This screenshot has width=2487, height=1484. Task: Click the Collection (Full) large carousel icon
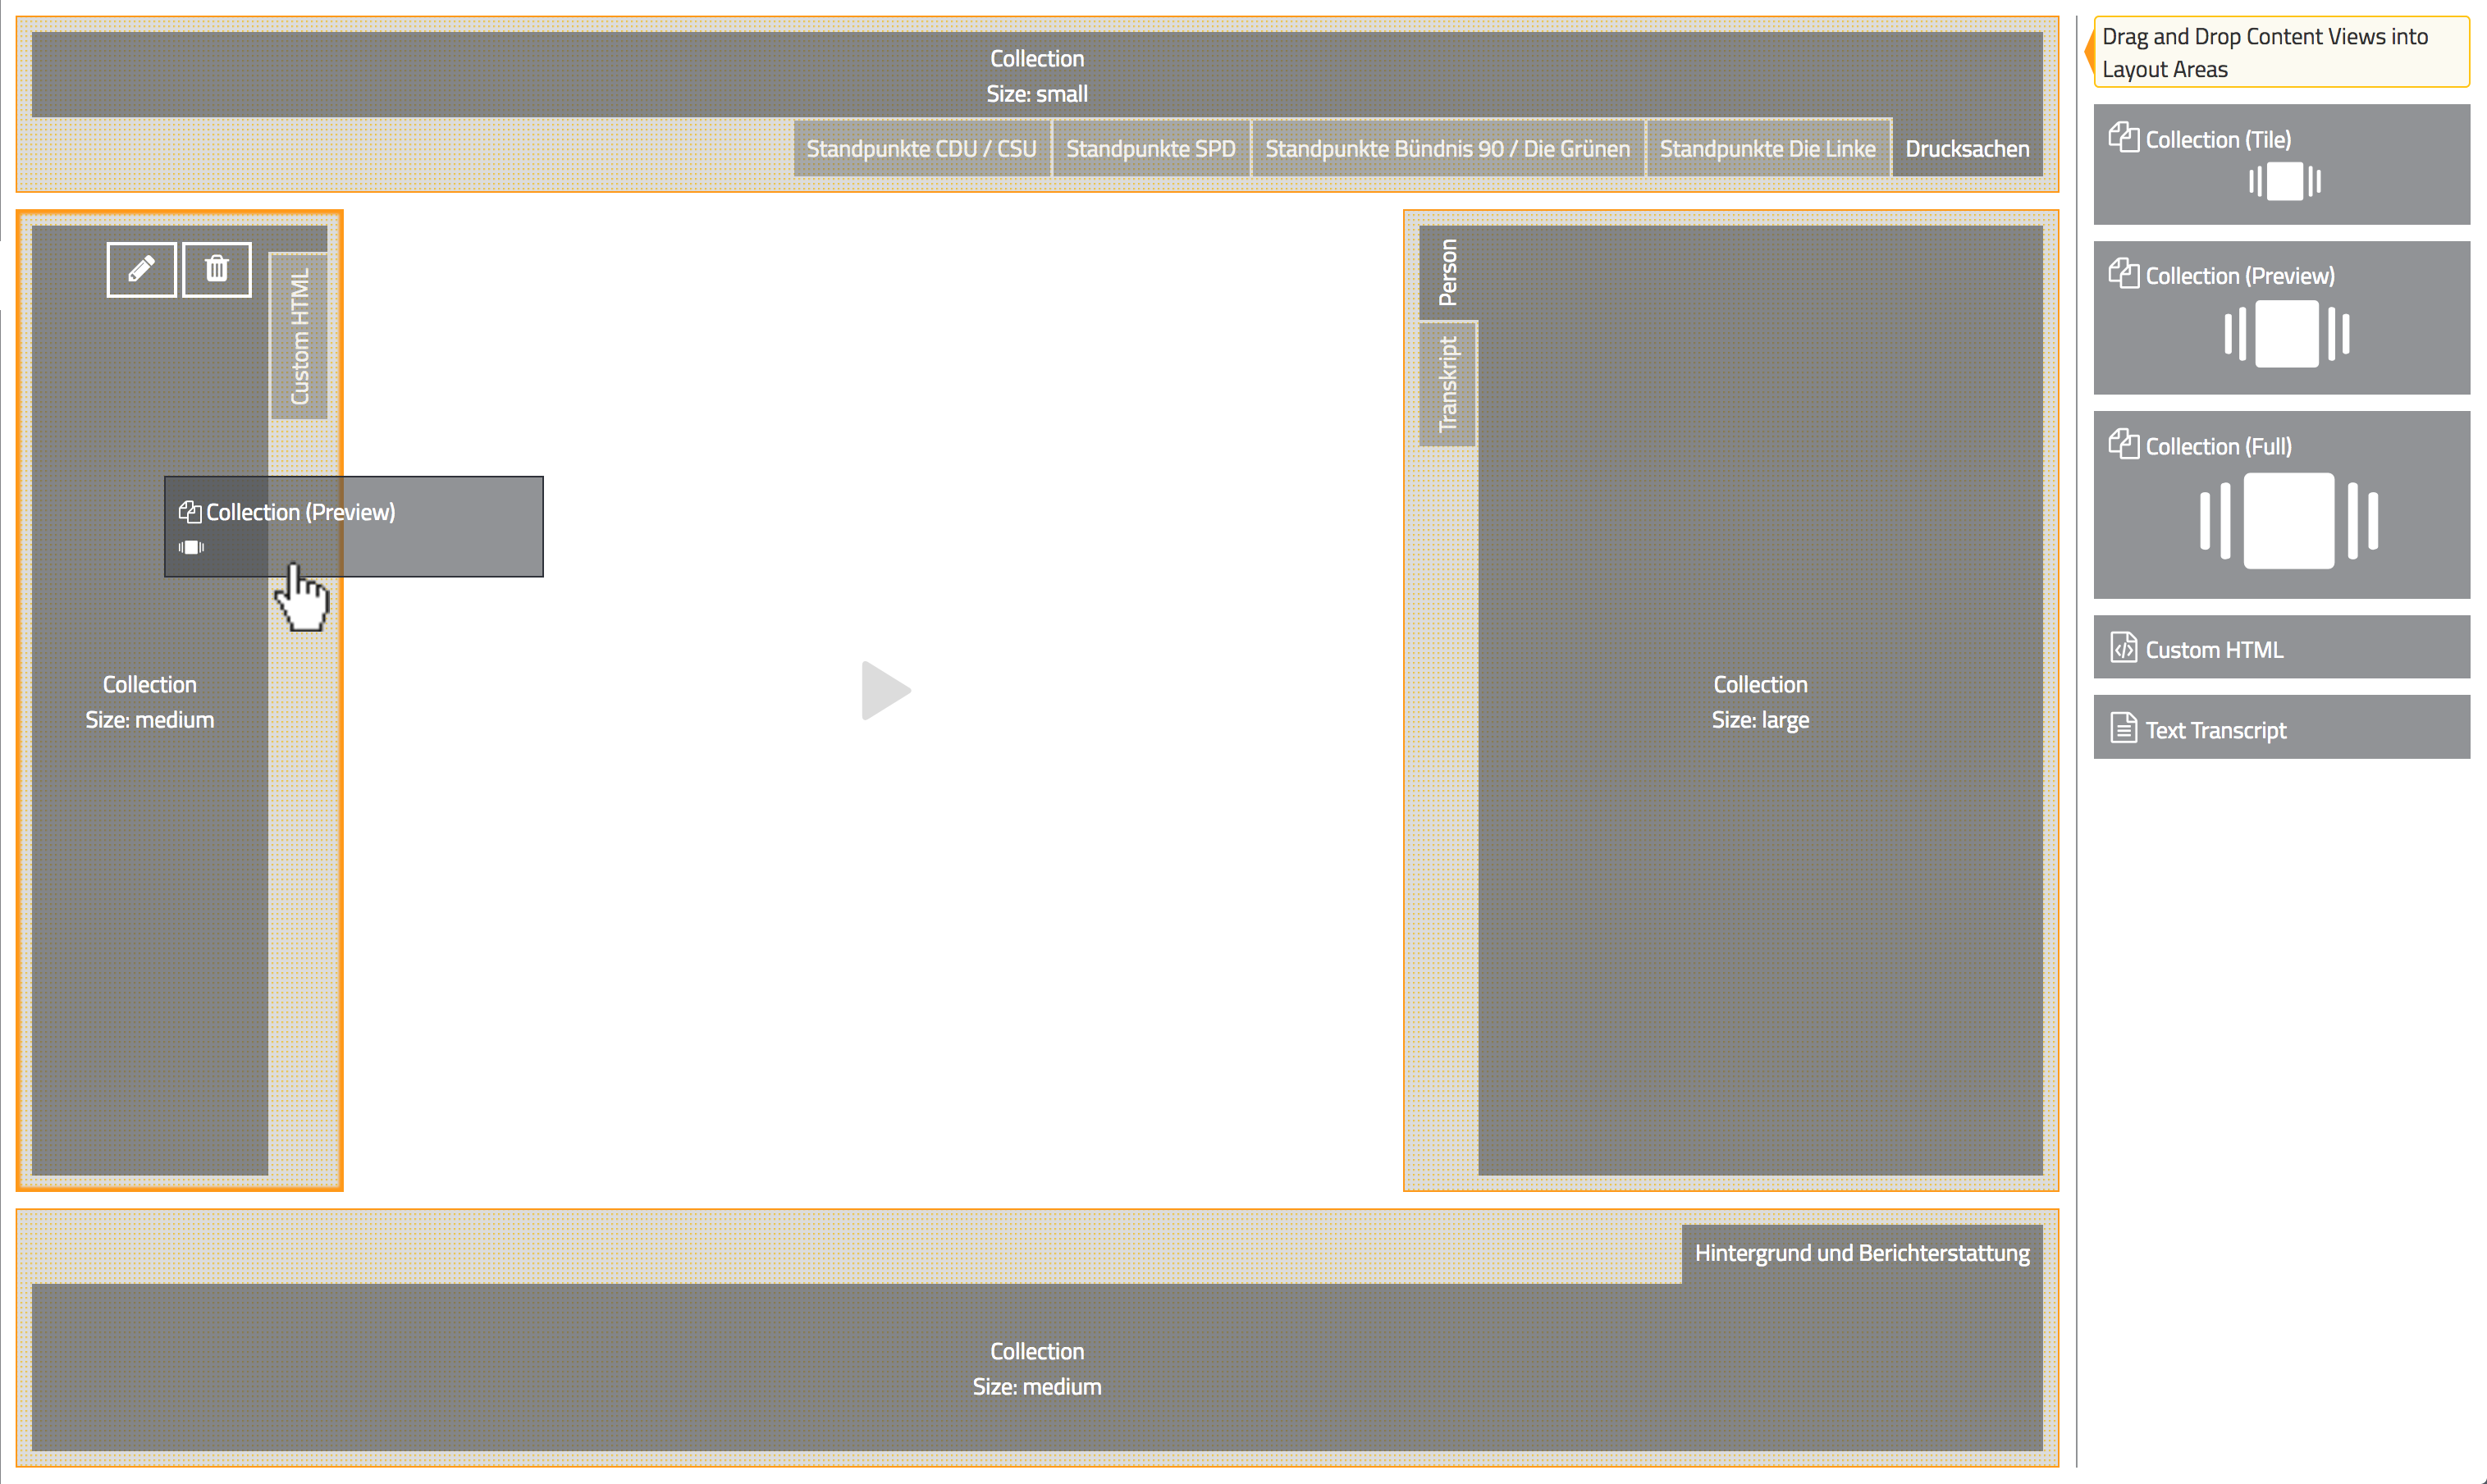click(2289, 521)
